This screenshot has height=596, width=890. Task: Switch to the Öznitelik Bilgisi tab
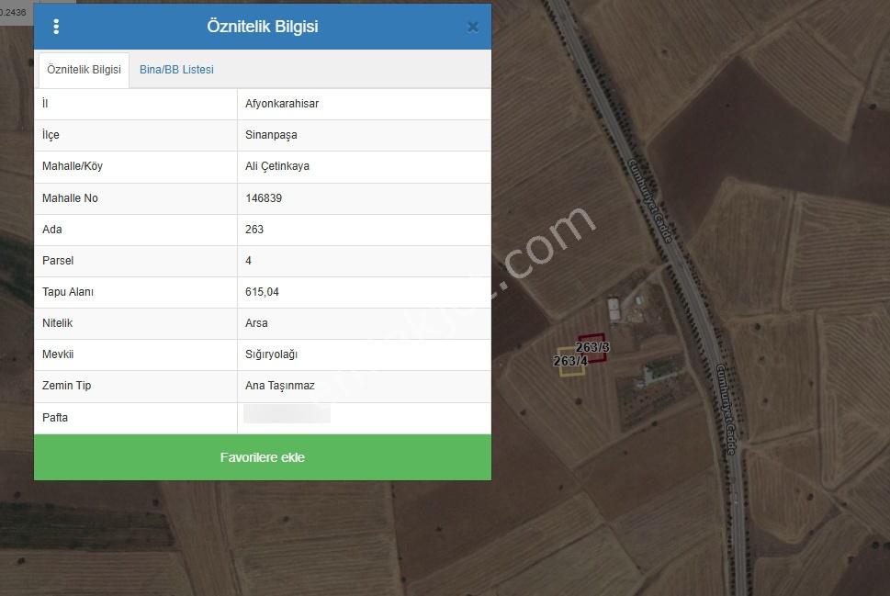point(84,70)
